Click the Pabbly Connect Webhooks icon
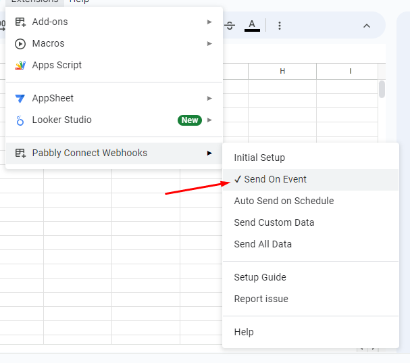 tap(20, 153)
